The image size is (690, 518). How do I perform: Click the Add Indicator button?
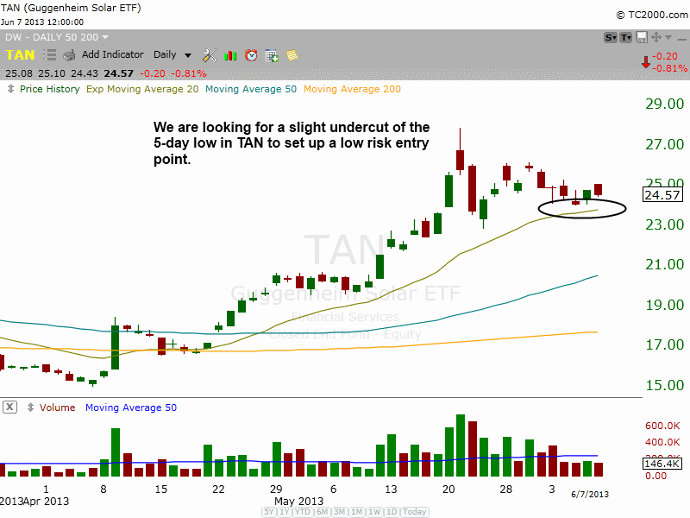(x=113, y=54)
